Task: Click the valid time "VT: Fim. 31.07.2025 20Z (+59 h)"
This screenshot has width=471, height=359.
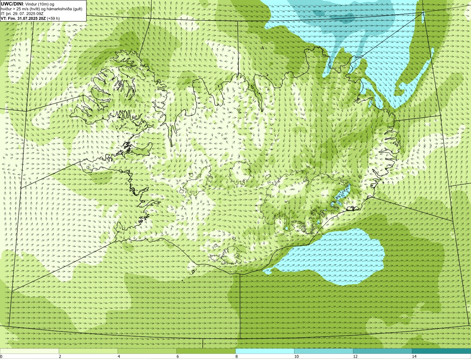Action: [30, 18]
